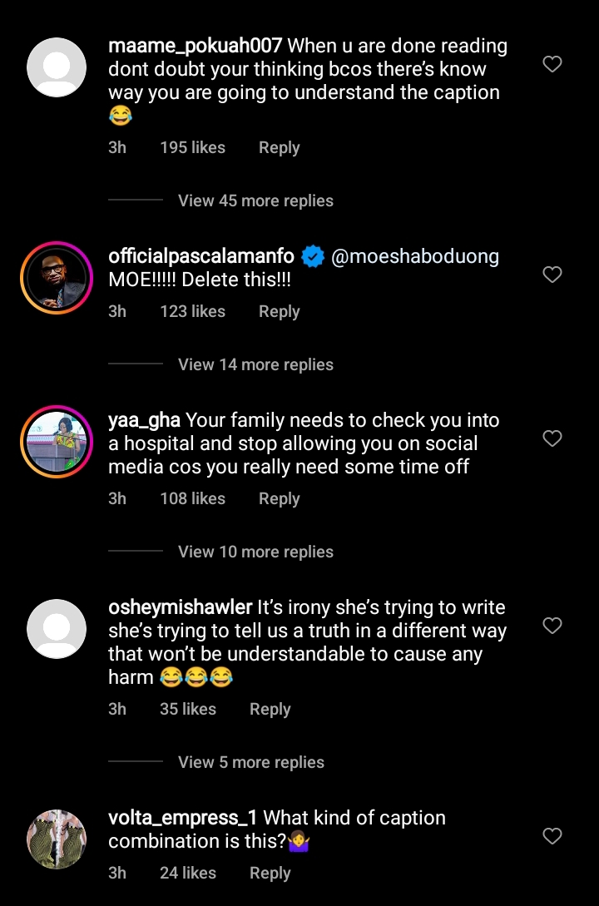Open officialpascalamanfo's story avatar
The width and height of the screenshot is (599, 906).
pos(57,278)
